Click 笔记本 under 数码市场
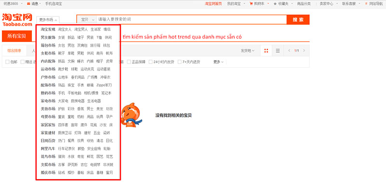 (x=106, y=93)
